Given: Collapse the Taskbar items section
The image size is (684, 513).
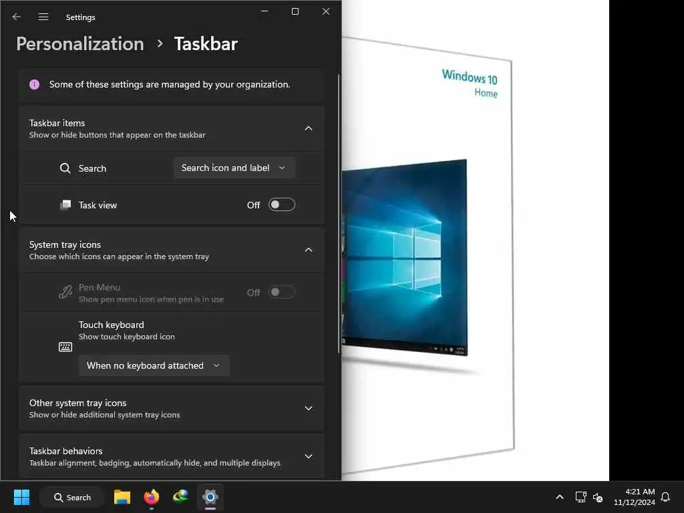Looking at the screenshot, I should point(309,129).
